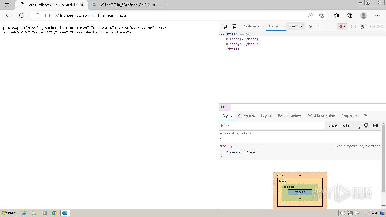Toggle the computed styles sidebar icon
Image resolution: width=386 pixels, height=217 pixels.
(x=376, y=126)
